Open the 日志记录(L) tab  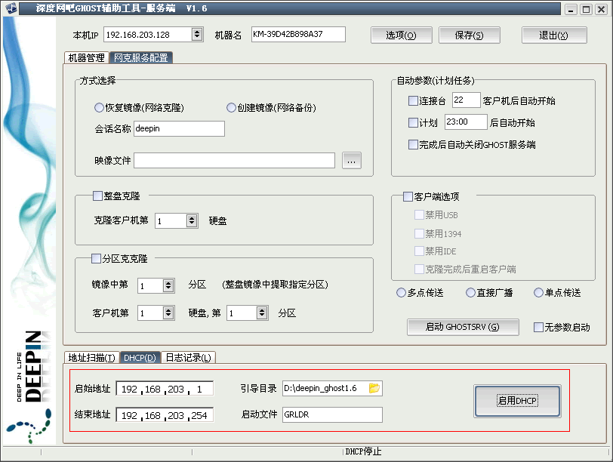pyautogui.click(x=188, y=357)
